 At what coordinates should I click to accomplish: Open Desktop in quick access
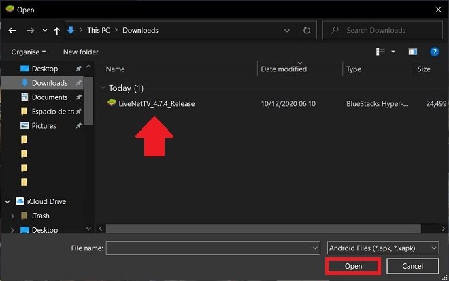point(45,69)
